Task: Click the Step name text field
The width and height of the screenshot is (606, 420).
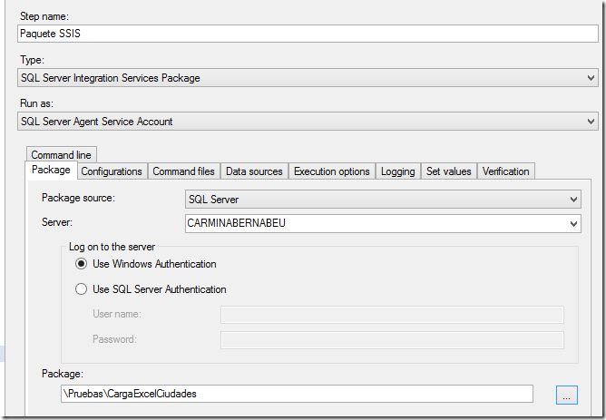Action: (307, 34)
